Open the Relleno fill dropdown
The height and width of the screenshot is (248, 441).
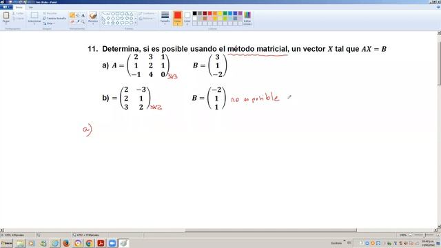tap(147, 19)
